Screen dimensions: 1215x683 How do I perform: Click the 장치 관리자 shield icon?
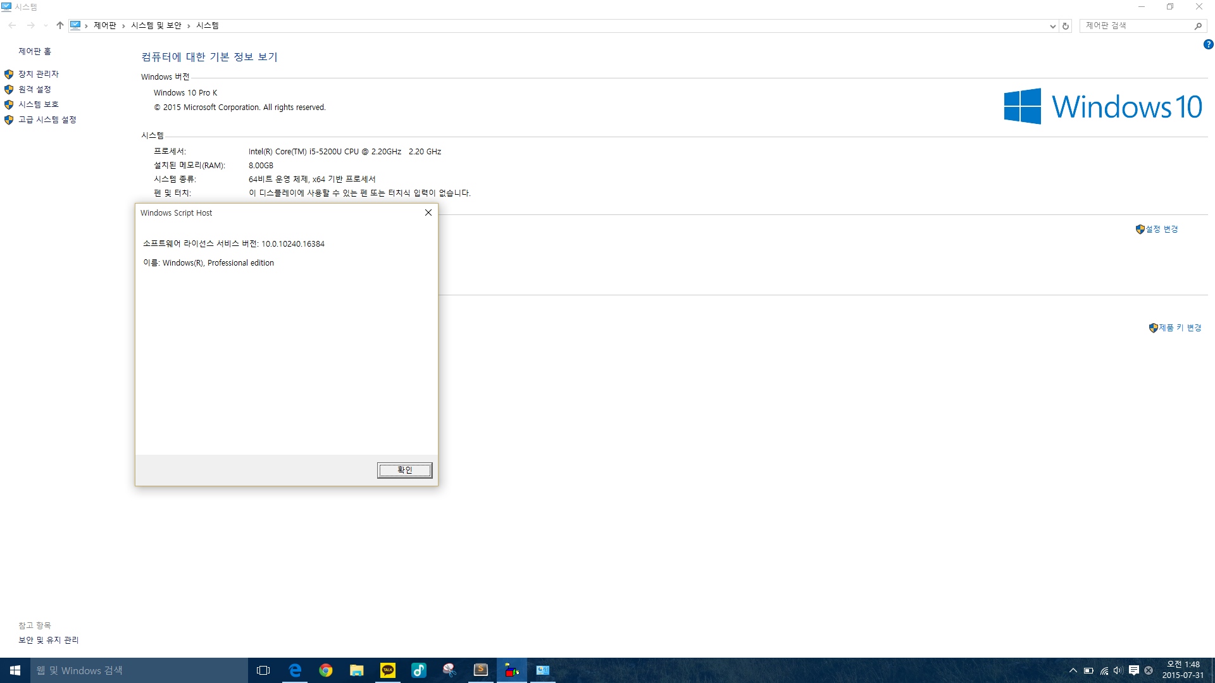[x=9, y=74]
